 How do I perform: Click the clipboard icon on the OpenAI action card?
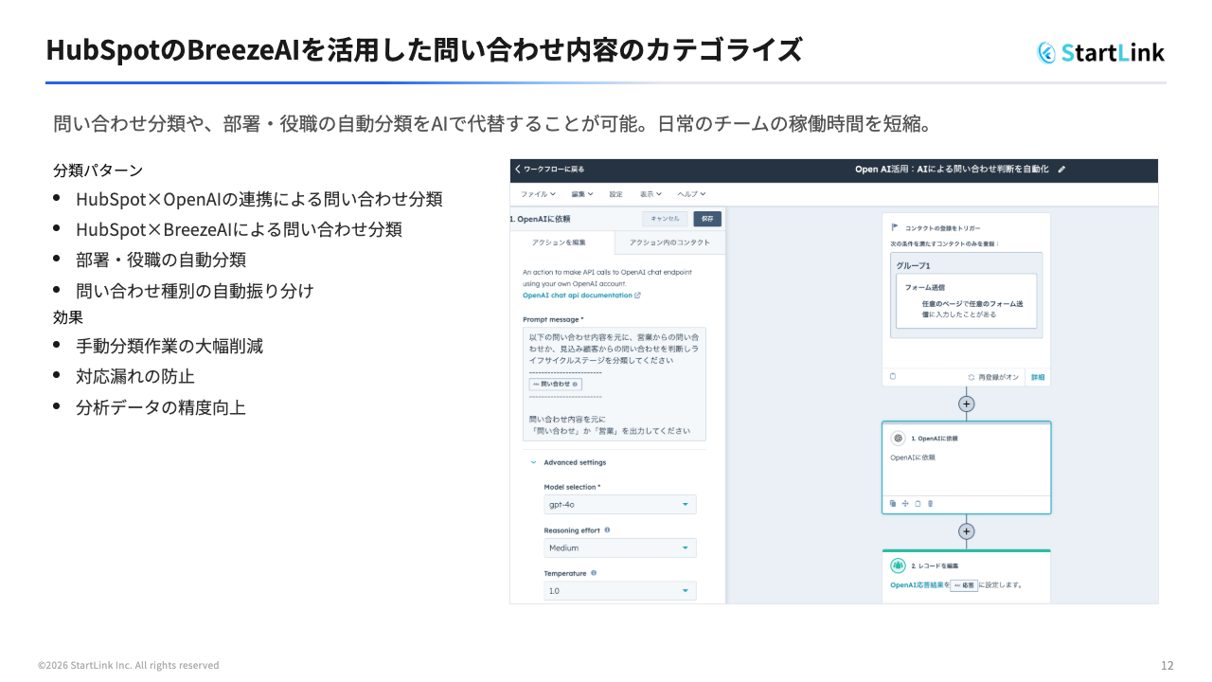[918, 503]
